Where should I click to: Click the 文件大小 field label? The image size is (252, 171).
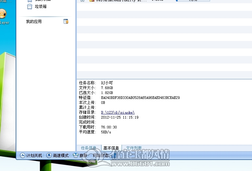[87, 88]
